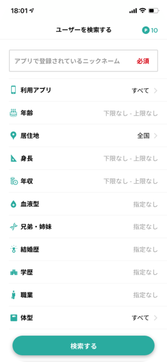Tap the location pin icon for 居住地

click(14, 136)
